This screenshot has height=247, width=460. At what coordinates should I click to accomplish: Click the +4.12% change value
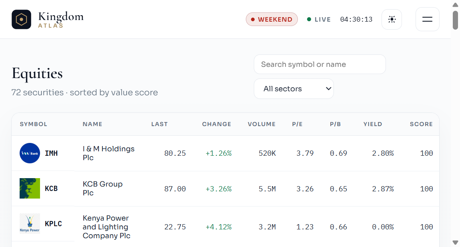[219, 227]
